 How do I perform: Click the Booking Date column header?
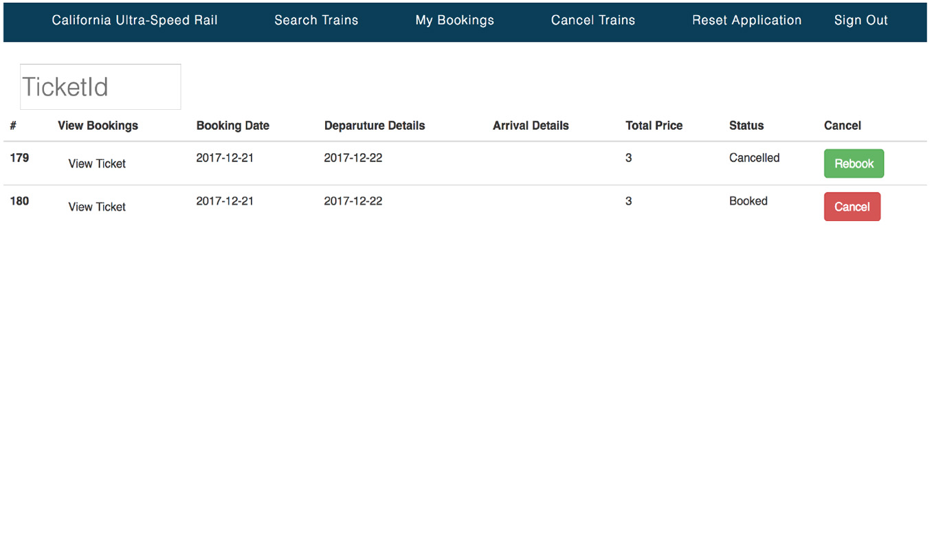232,126
